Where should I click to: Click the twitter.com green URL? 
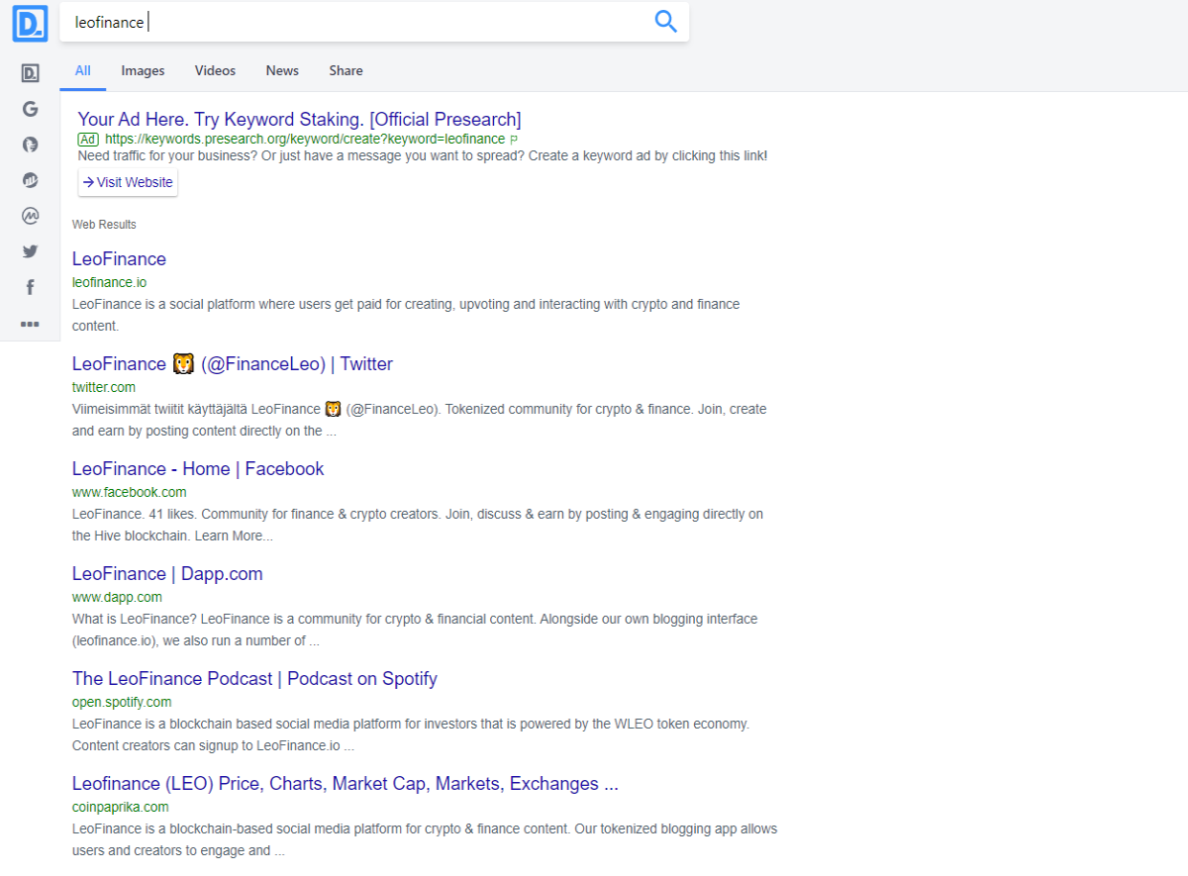104,387
